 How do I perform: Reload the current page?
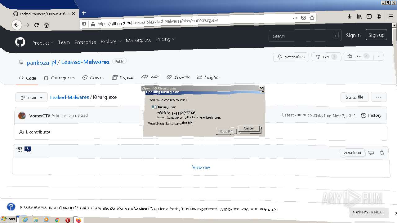click(x=37, y=25)
